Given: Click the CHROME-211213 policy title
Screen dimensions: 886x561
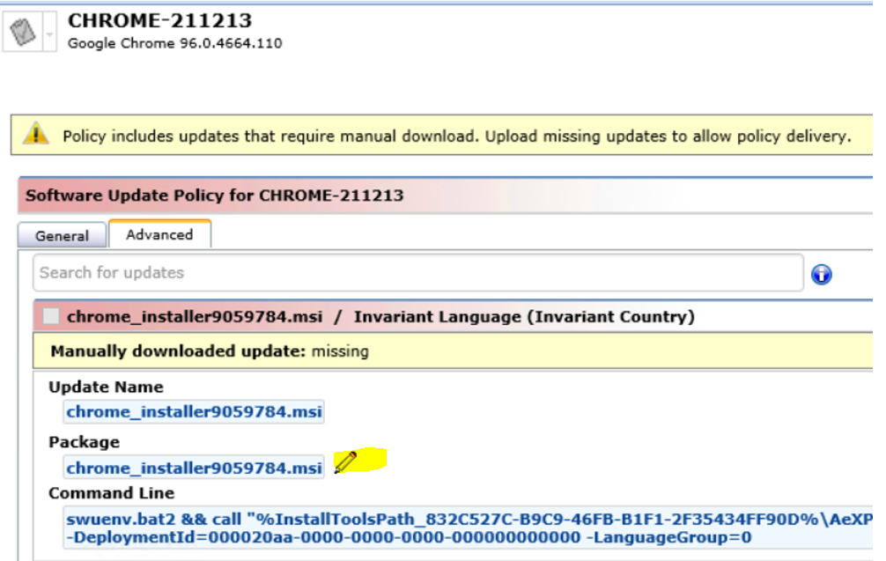Looking at the screenshot, I should [x=160, y=20].
